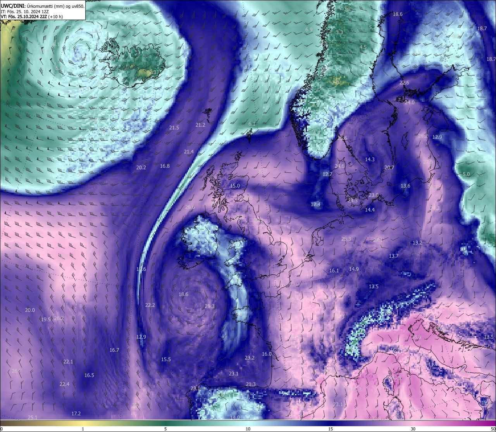Click the 22.1 map value
The width and height of the screenshot is (496, 432).
(68, 362)
